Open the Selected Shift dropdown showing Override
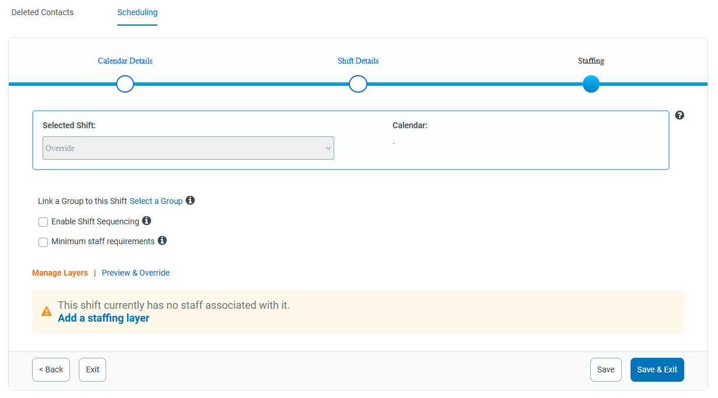This screenshot has height=398, width=718. click(x=188, y=148)
